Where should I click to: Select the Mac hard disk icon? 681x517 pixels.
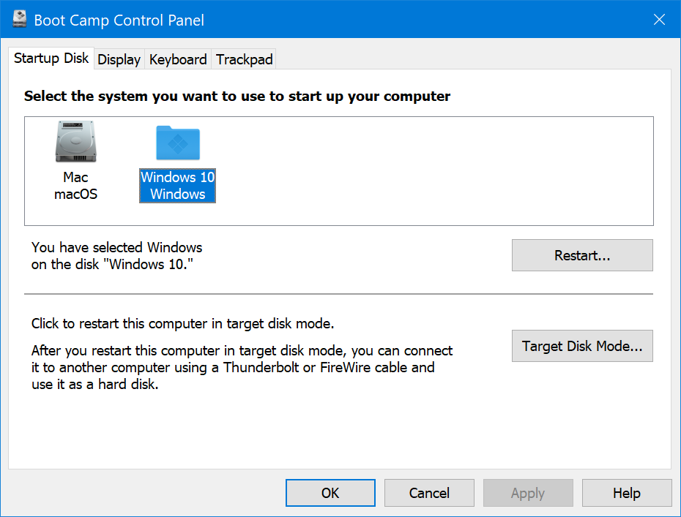pos(75,143)
